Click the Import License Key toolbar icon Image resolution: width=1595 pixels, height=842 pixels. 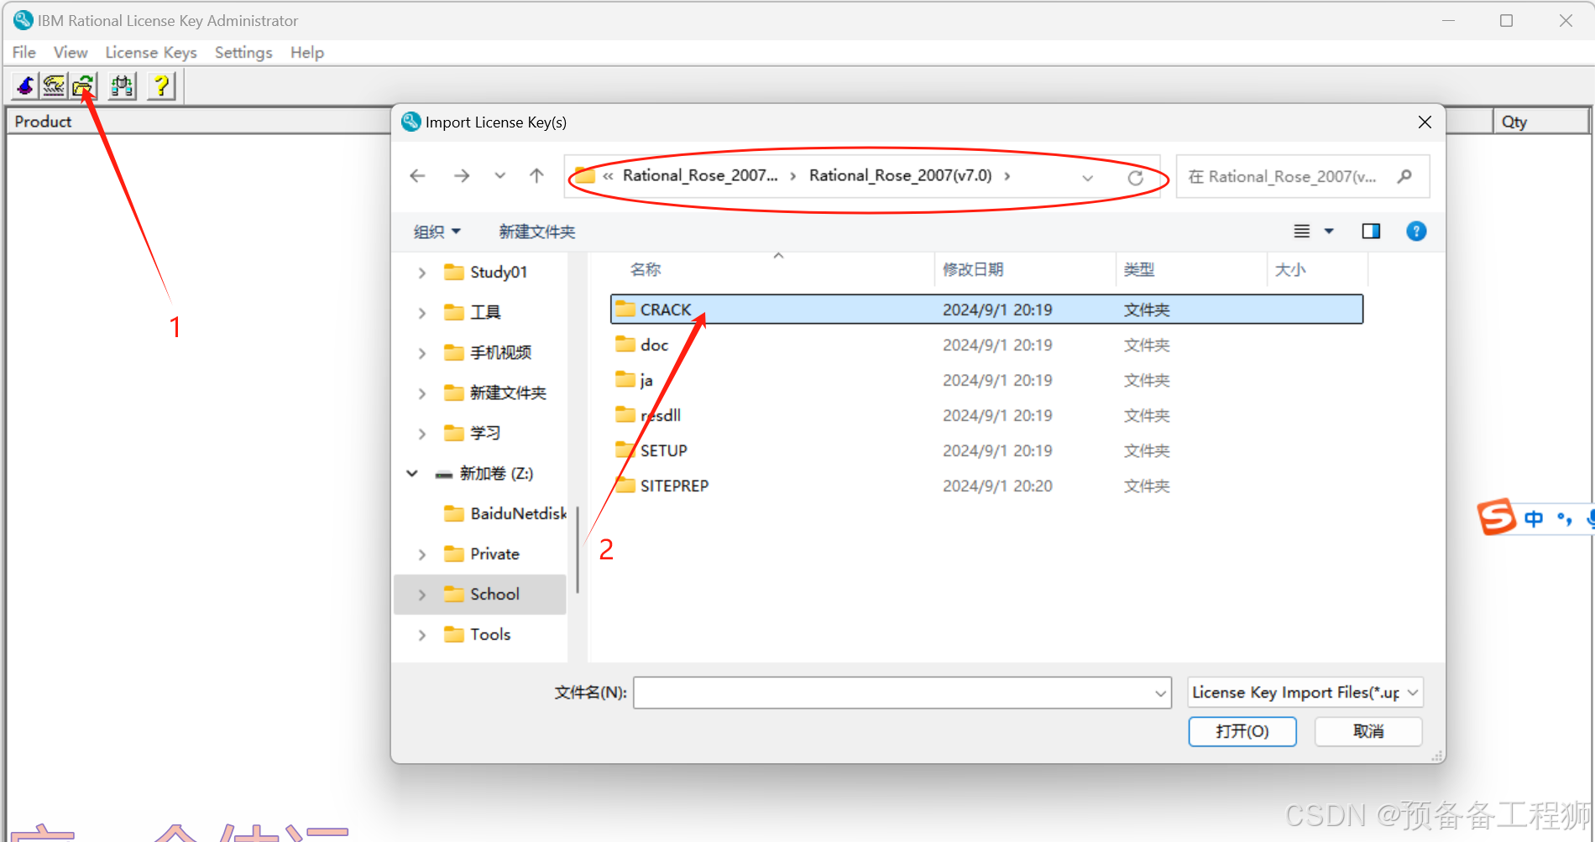click(x=83, y=86)
